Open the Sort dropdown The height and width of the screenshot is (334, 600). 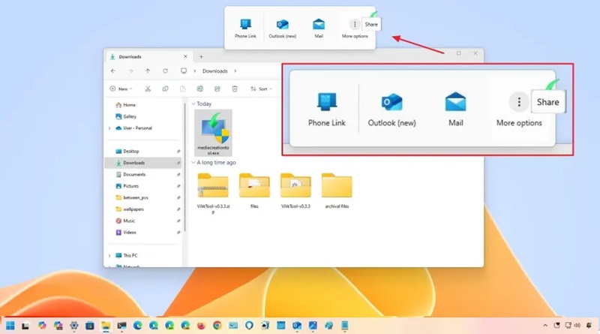(x=261, y=89)
